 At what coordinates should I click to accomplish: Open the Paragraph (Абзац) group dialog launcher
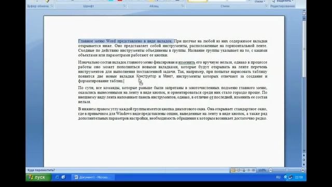click(183, 6)
